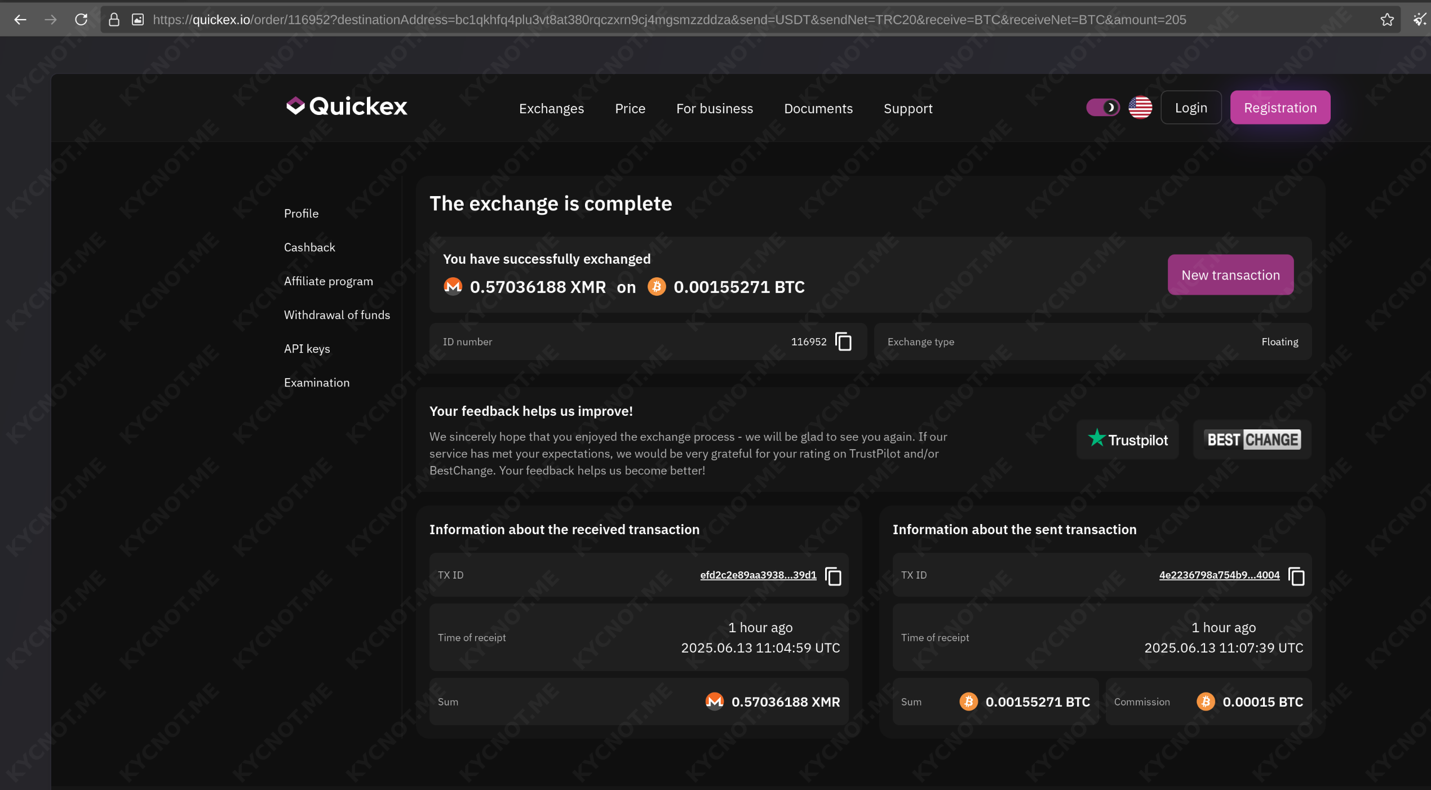This screenshot has height=790, width=1431.
Task: Select Affiliate program in sidebar
Action: (329, 281)
